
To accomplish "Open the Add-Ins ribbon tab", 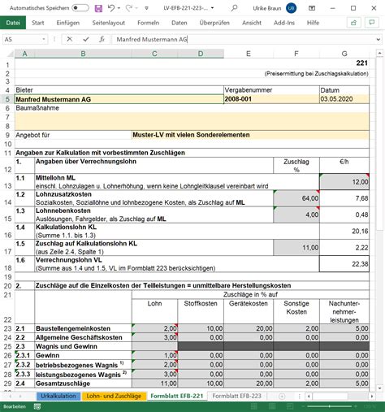I will click(x=284, y=23).
